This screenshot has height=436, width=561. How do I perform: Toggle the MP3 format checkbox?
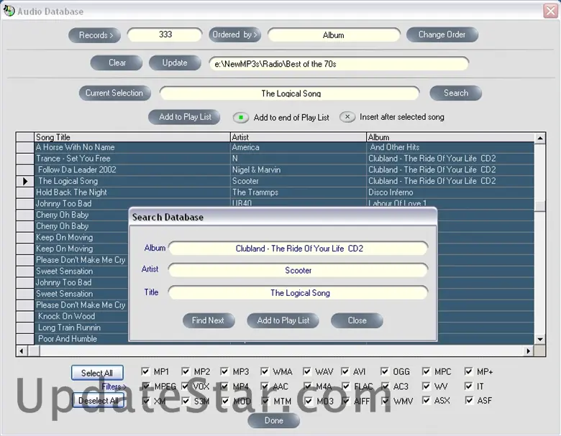pos(224,371)
